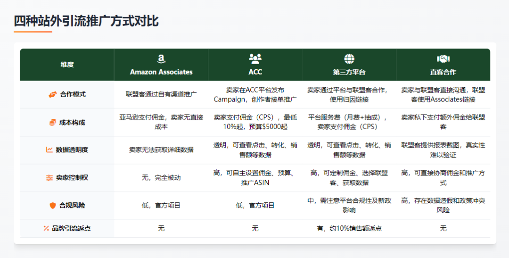Screen dimensions: 509x258
Task: Click cell 卖家私下支付额外佣金给联盟客
Action: 443,122
